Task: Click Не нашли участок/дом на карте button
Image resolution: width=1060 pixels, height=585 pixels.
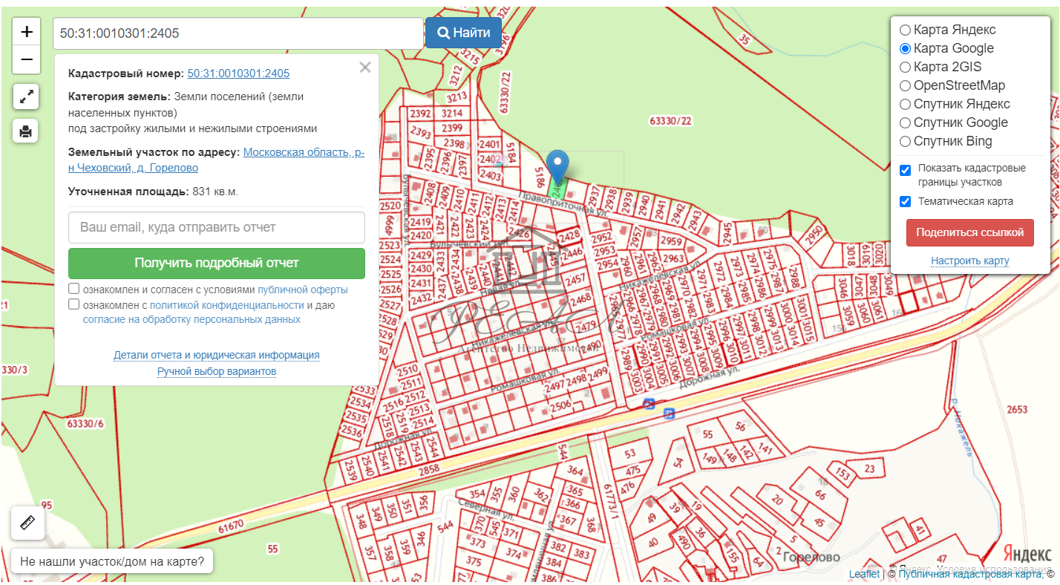Action: (x=112, y=562)
